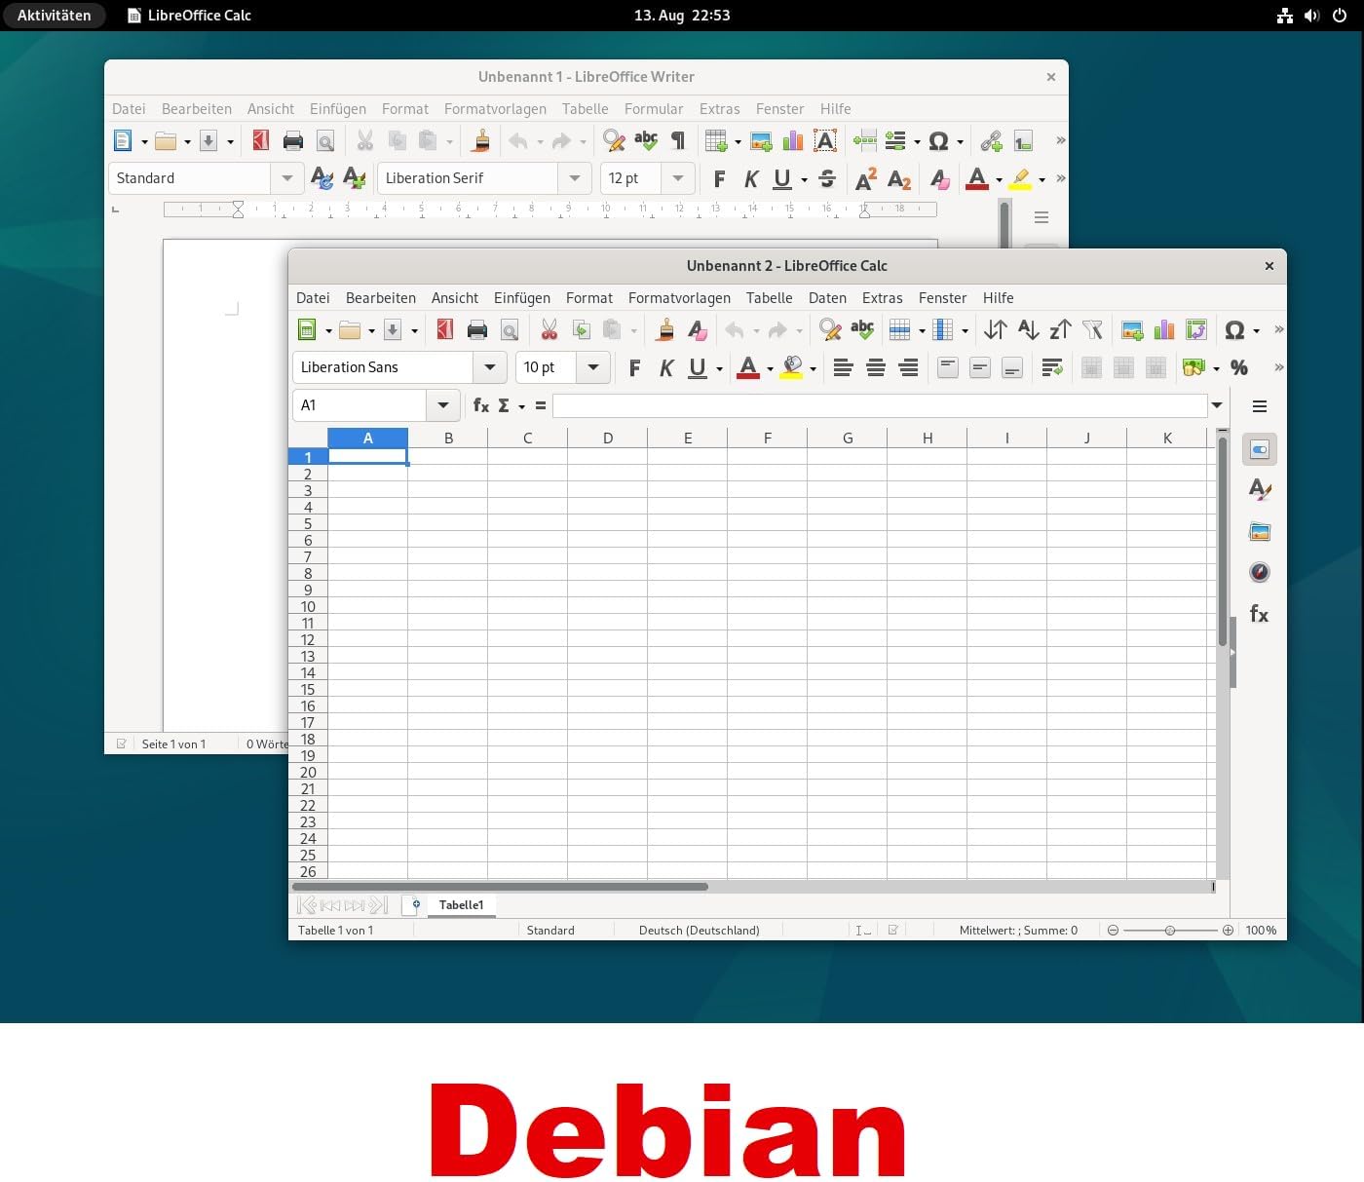1364x1182 pixels.
Task: Toggle italic formatting in Calc
Action: pyautogui.click(x=666, y=367)
